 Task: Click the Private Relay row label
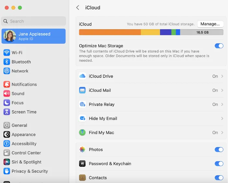coord(102,104)
